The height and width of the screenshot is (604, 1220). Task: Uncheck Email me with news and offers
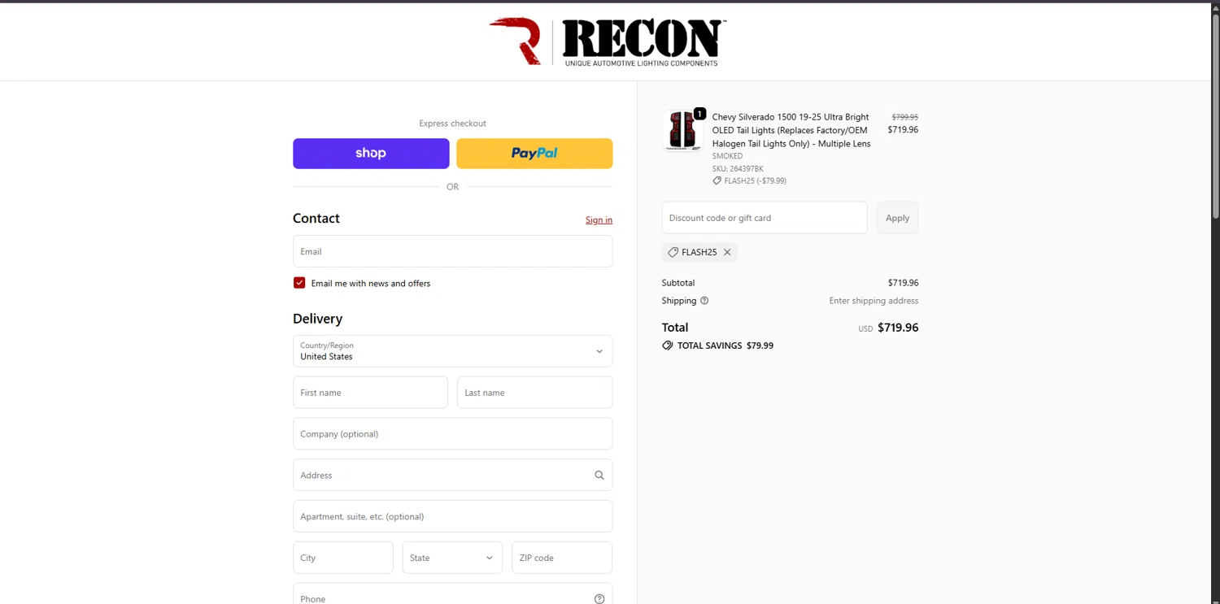pyautogui.click(x=299, y=283)
